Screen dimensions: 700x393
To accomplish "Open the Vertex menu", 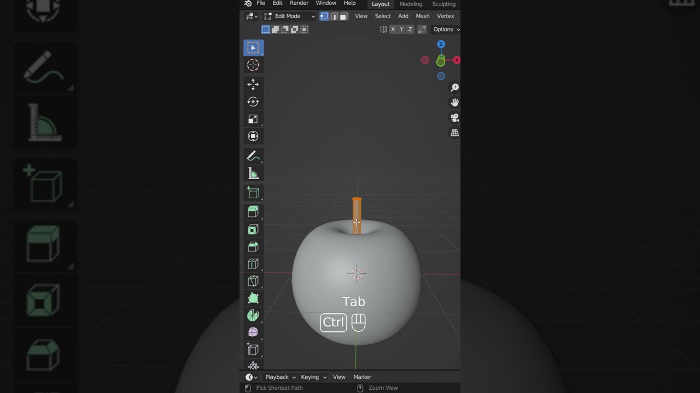I will pyautogui.click(x=446, y=16).
